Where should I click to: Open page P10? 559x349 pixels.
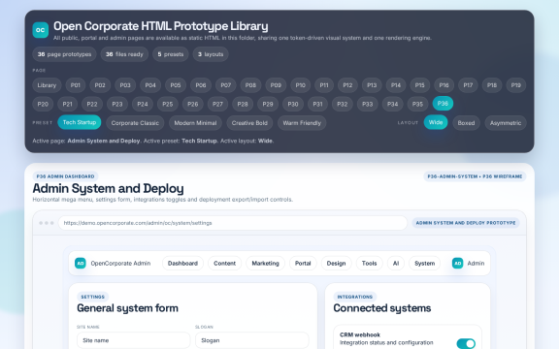pyautogui.click(x=301, y=85)
